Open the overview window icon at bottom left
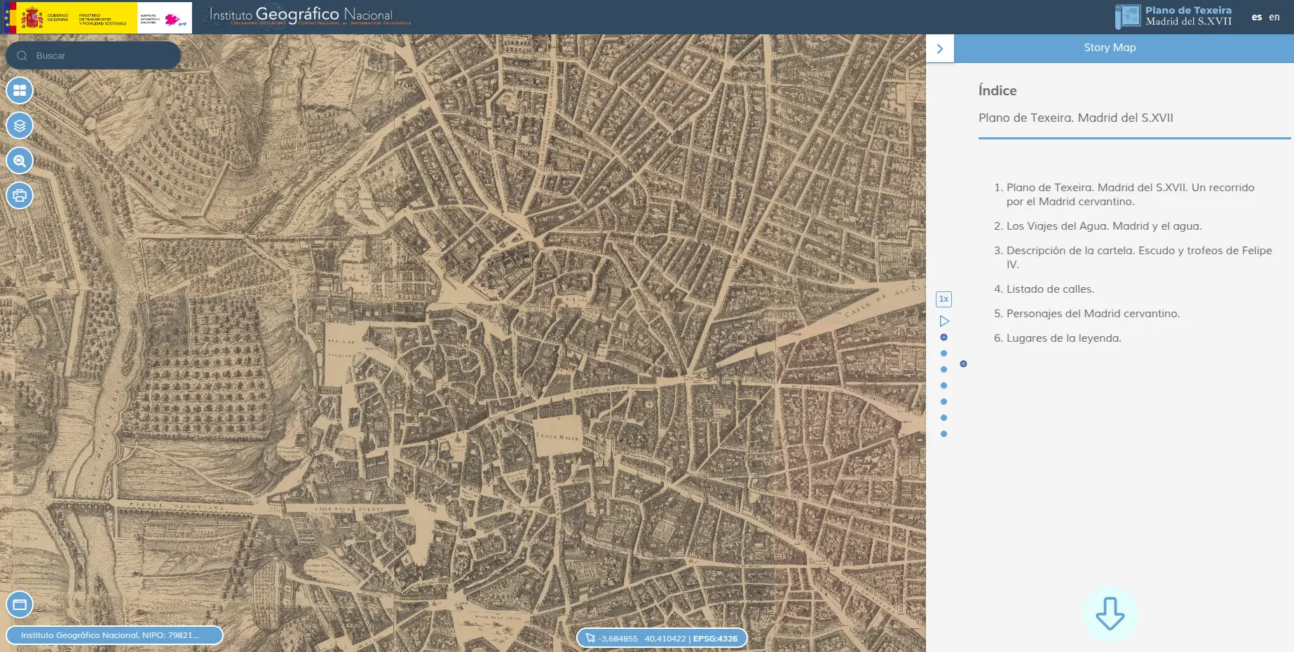 20,604
